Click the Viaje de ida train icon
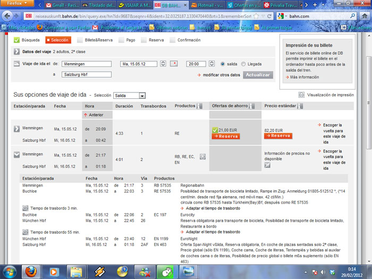The image size is (372, 279). 16,64
